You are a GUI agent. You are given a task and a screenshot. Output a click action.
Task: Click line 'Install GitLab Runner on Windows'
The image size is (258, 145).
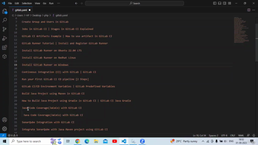pos(45,65)
